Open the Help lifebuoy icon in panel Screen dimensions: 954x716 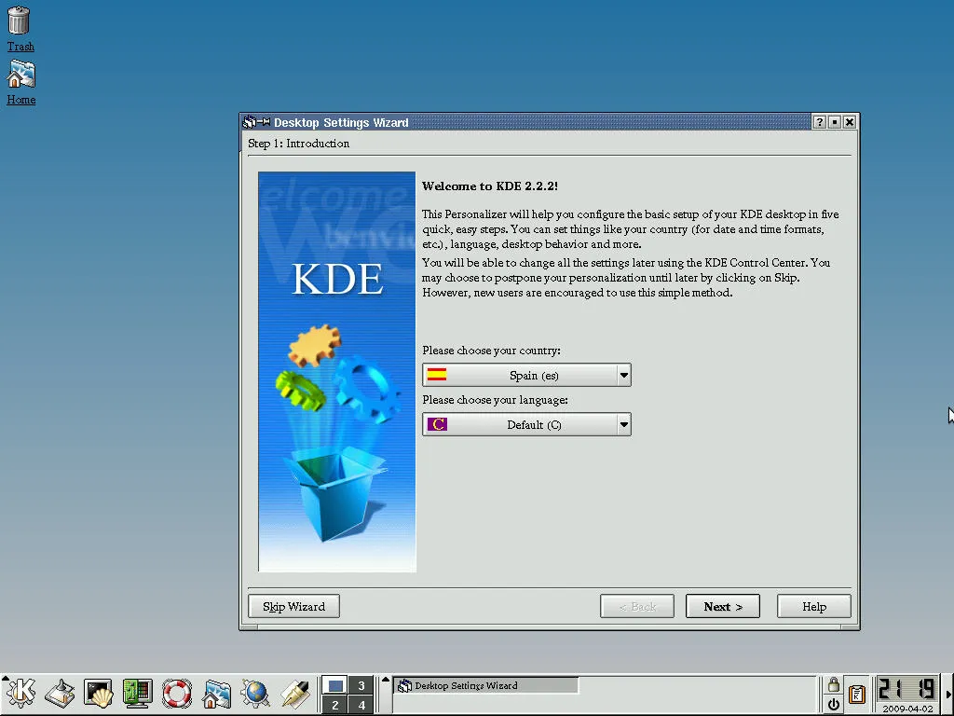pos(177,693)
